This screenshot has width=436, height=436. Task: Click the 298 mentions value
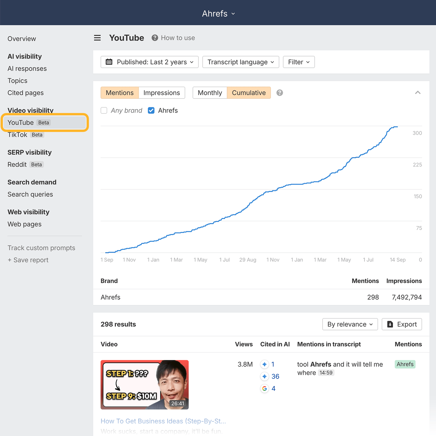tap(373, 297)
